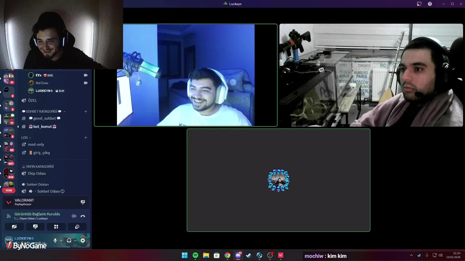Collapse YAYIN KATAGORİSİ category header
The width and height of the screenshot is (465, 261).
38,166
